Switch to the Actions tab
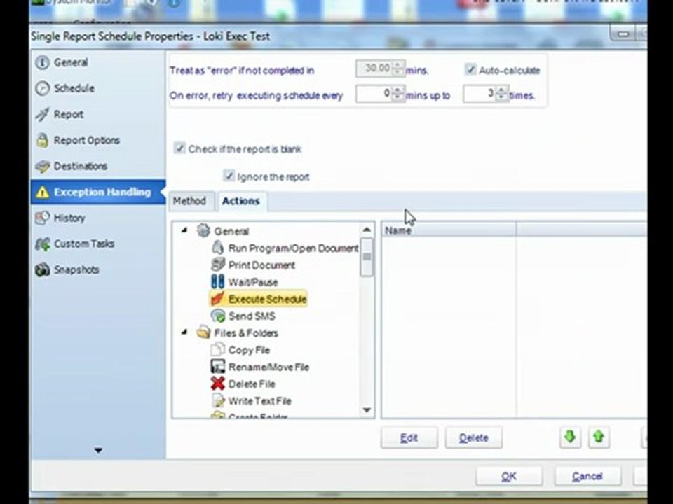This screenshot has height=504, width=673. [240, 201]
